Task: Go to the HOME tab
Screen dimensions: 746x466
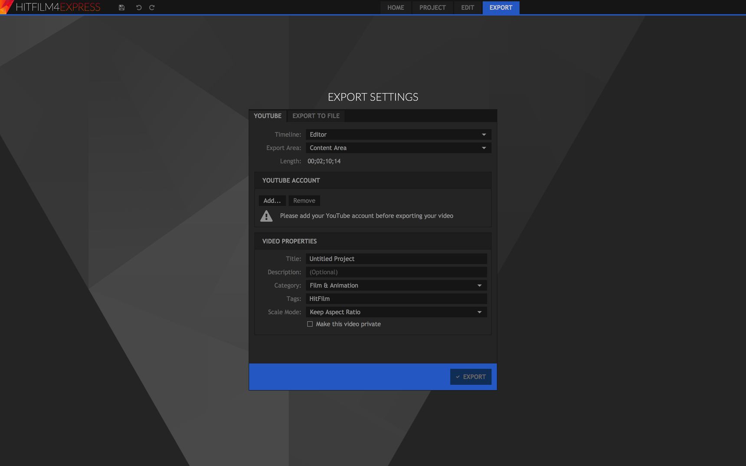Action: 396,7
